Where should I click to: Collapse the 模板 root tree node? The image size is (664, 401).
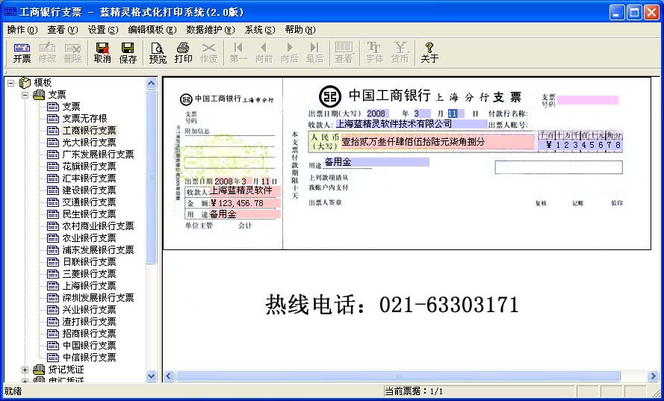coord(11,83)
